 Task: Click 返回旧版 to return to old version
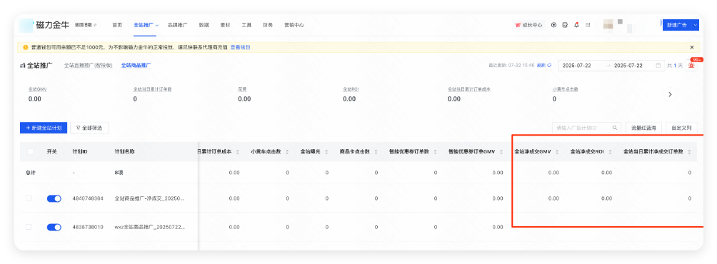coord(86,25)
